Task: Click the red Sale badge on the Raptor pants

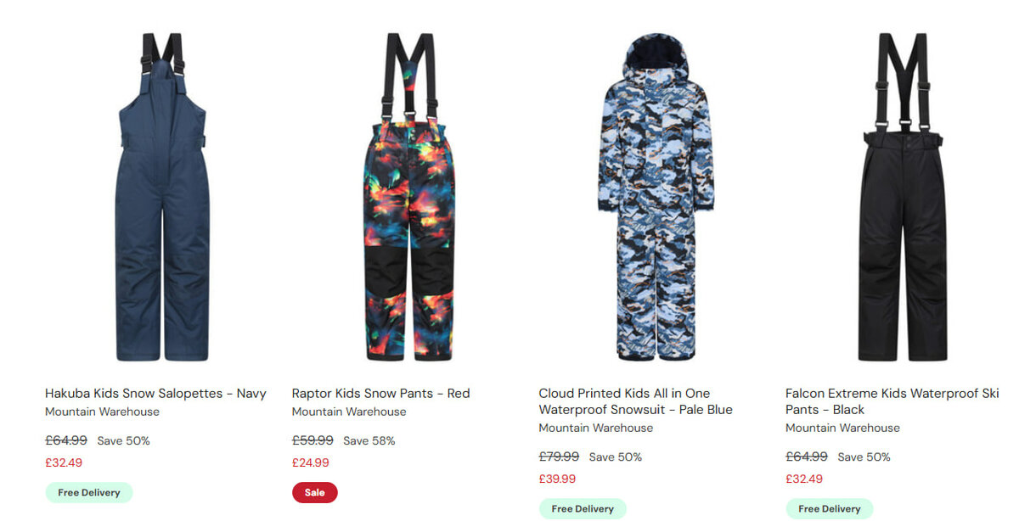Action: click(315, 493)
